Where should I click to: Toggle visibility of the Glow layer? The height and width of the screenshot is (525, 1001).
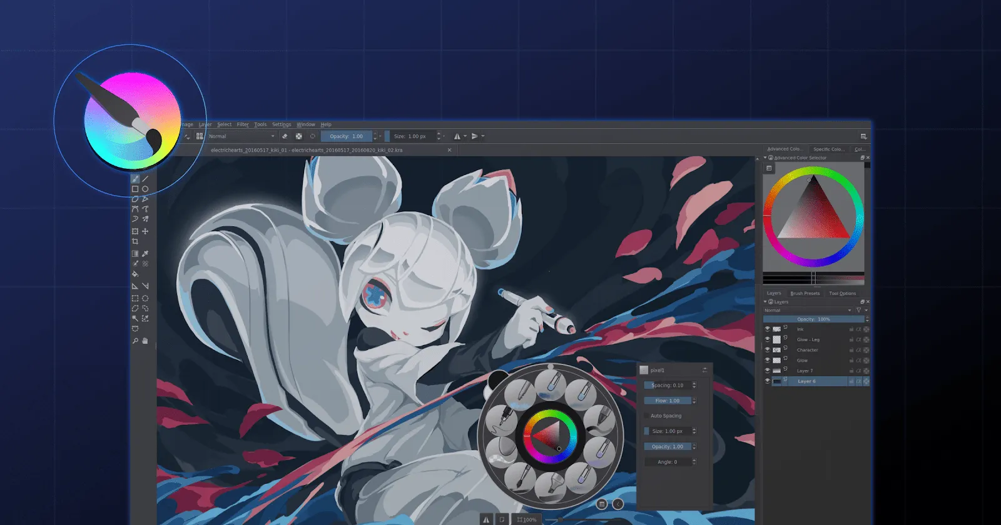point(768,360)
